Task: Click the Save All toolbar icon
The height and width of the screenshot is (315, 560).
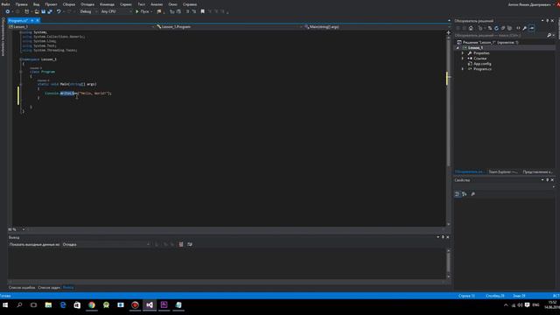Action: pos(50,11)
